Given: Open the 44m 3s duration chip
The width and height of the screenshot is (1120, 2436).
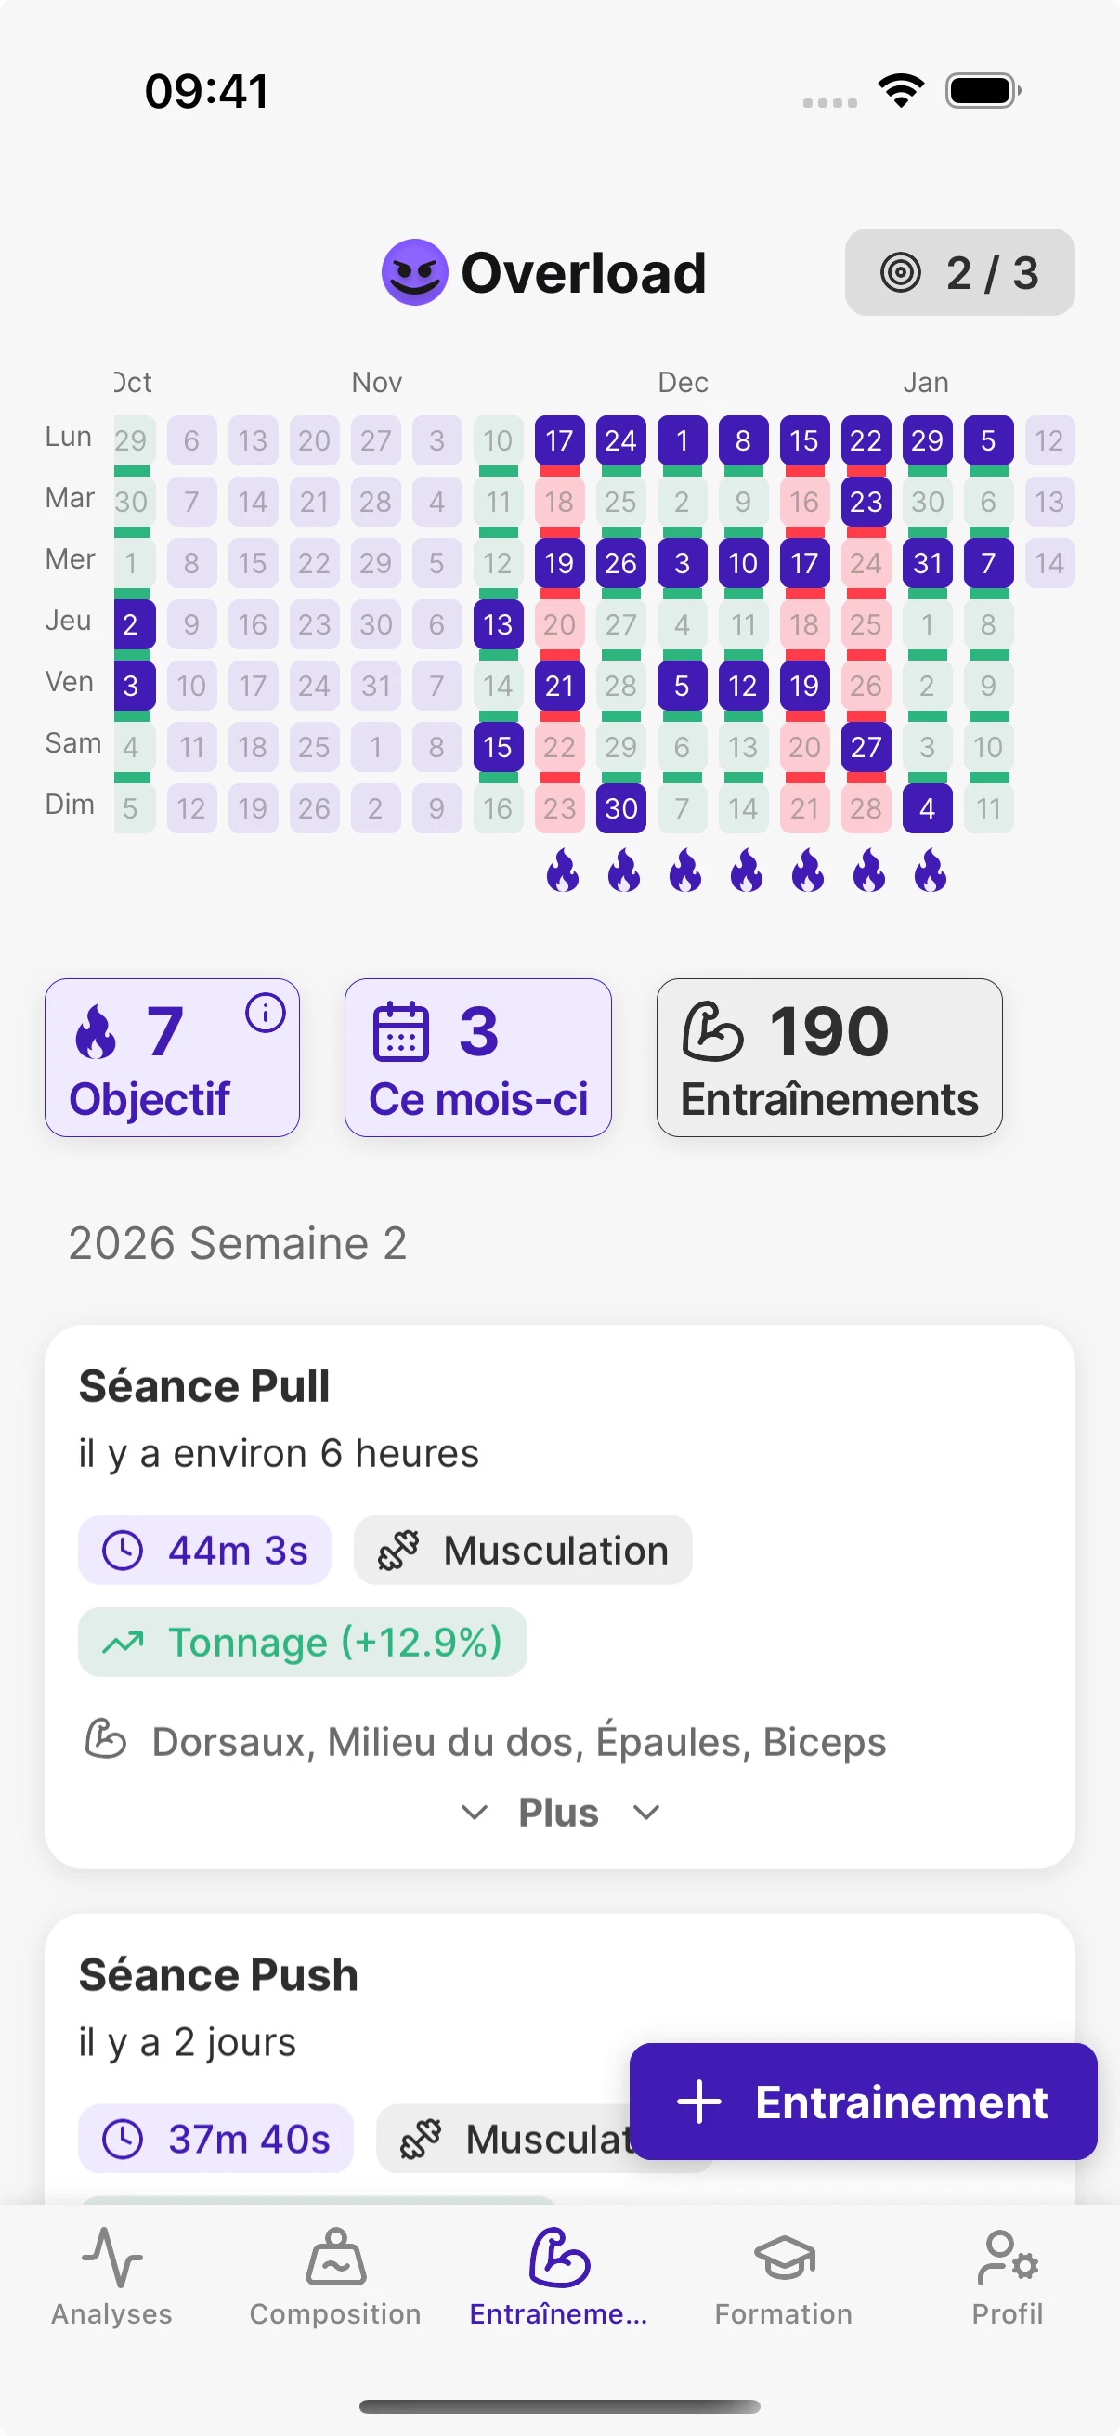Looking at the screenshot, I should (205, 1551).
